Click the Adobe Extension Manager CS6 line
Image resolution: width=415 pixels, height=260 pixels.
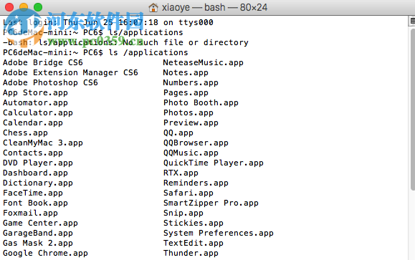(70, 73)
